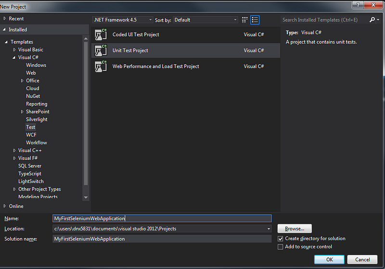Click the tree scrollbar down arrow
The height and width of the screenshot is (269, 385).
[86, 197]
